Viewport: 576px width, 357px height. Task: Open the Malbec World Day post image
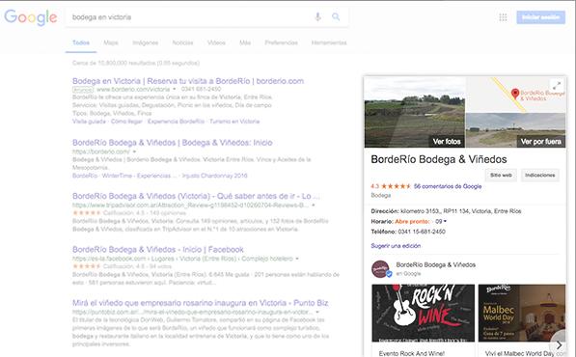522,313
